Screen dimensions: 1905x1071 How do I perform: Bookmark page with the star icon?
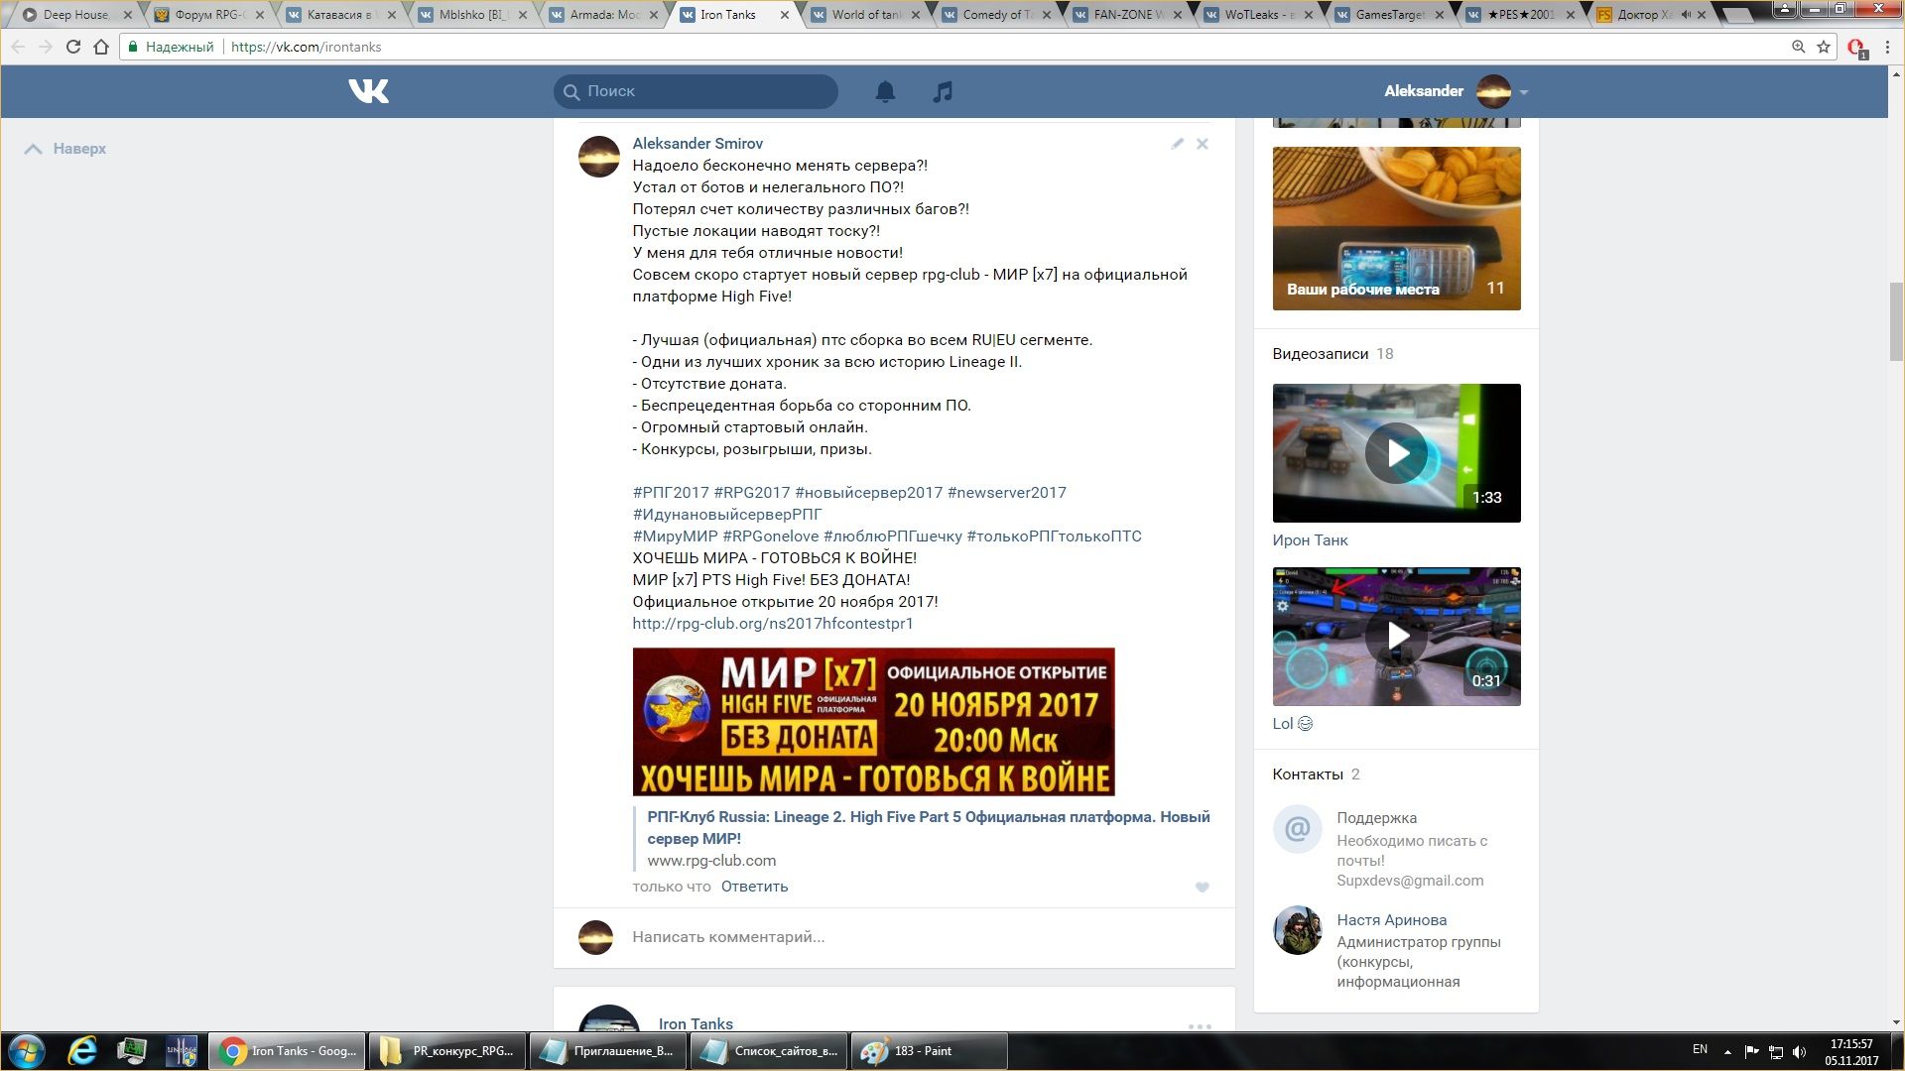pyautogui.click(x=1824, y=47)
